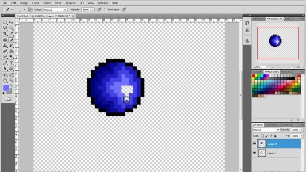This screenshot has width=306, height=172.
Task: Select the 3D Orbit camera tool
Action: pyautogui.click(x=11, y=75)
